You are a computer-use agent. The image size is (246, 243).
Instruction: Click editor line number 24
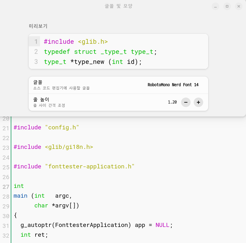click(x=6, y=158)
